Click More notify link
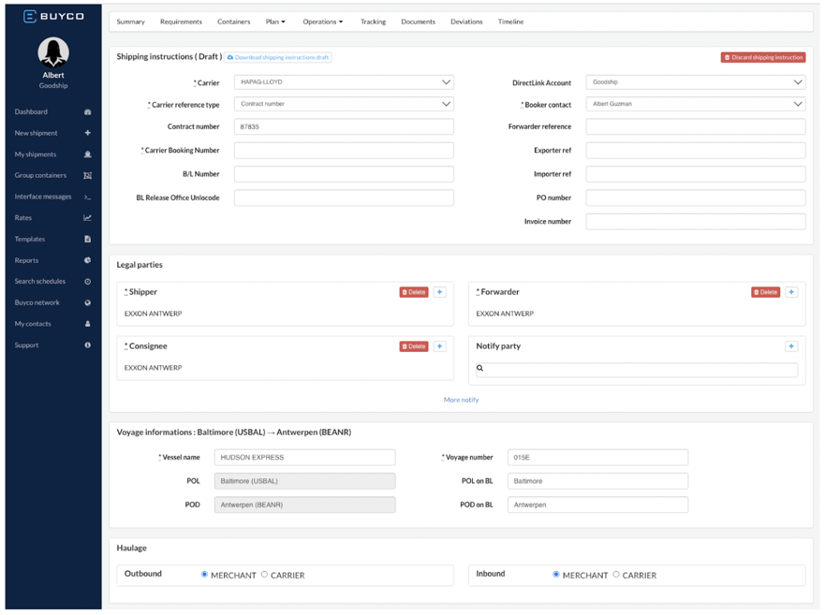 tap(461, 399)
